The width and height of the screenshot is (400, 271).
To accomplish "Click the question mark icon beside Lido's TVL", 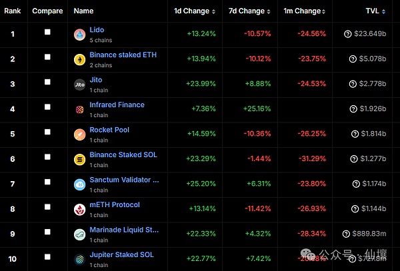I will click(x=347, y=34).
